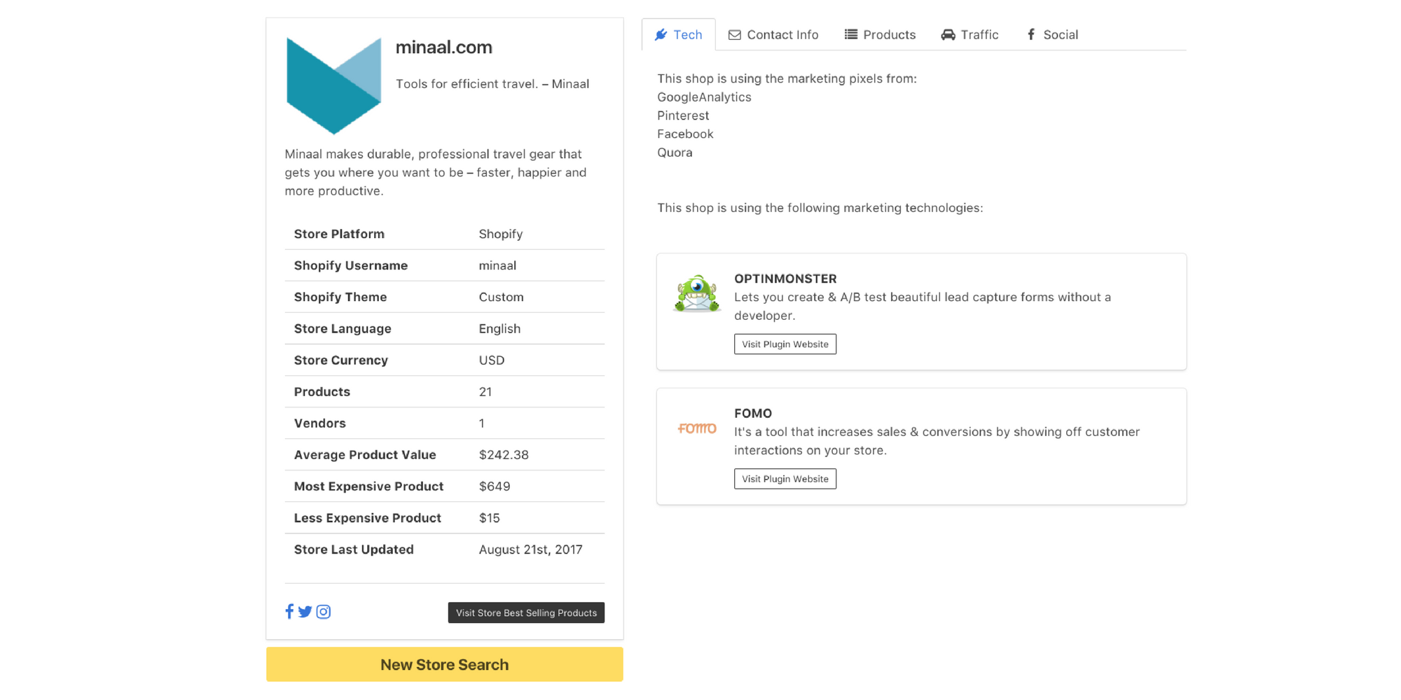The image size is (1401, 700).
Task: Click the OptinMonster plugin logo
Action: [x=696, y=293]
